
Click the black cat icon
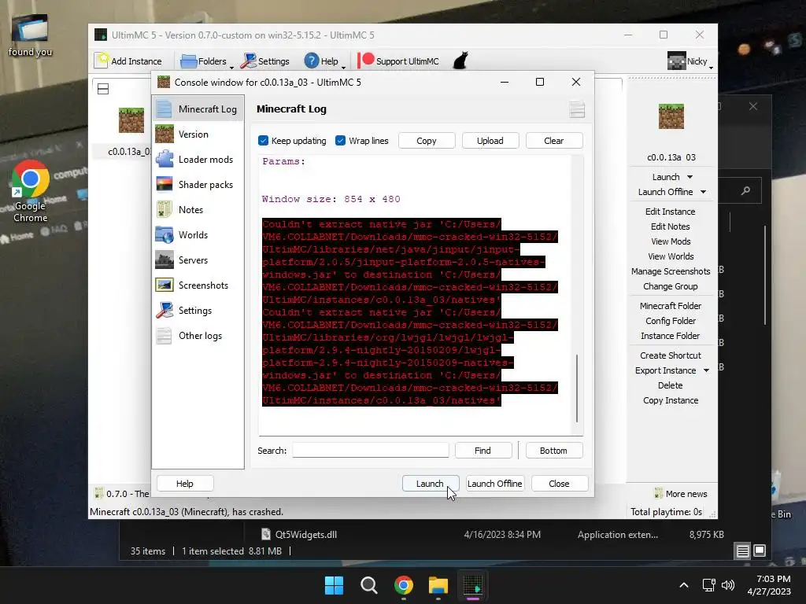pos(460,61)
